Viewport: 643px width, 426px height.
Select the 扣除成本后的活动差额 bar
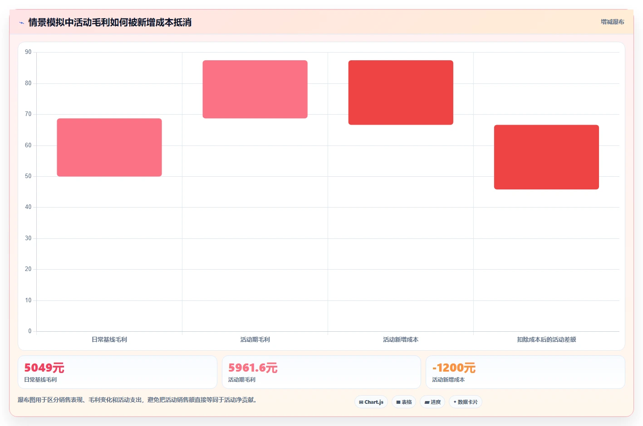(x=546, y=157)
